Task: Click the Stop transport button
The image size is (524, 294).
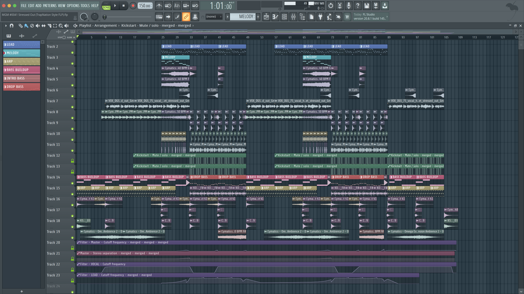Action: [124, 5]
